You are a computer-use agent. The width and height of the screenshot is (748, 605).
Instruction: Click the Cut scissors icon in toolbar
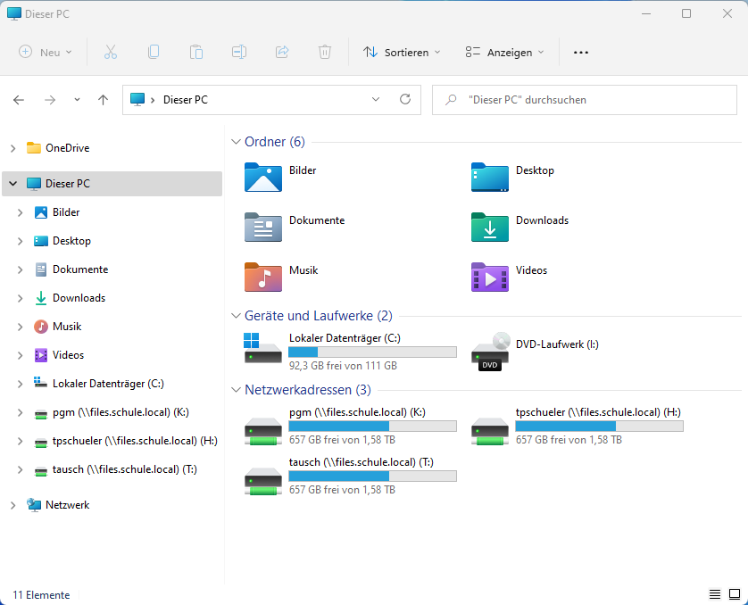[110, 52]
